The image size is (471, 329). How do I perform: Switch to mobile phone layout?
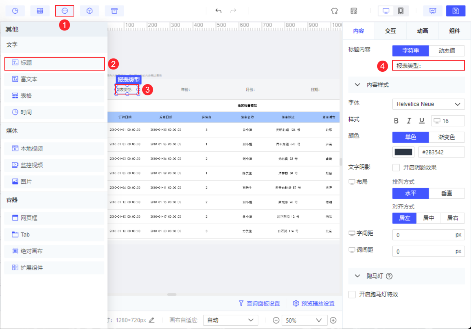point(400,11)
